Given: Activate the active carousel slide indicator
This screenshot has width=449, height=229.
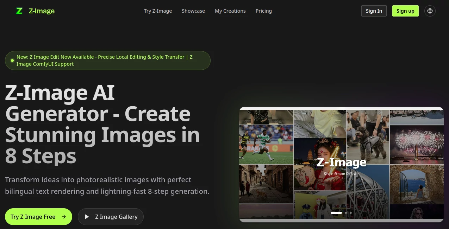Looking at the screenshot, I should click(x=336, y=212).
